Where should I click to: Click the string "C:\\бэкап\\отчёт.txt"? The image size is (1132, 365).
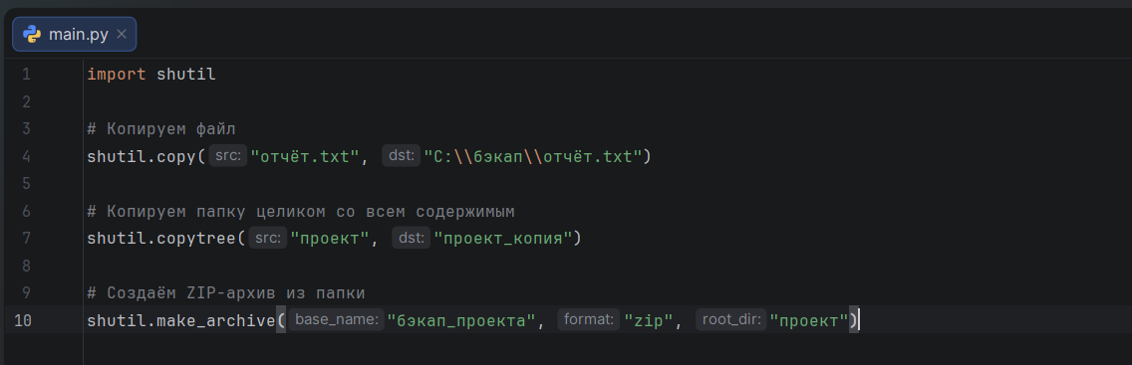point(532,156)
